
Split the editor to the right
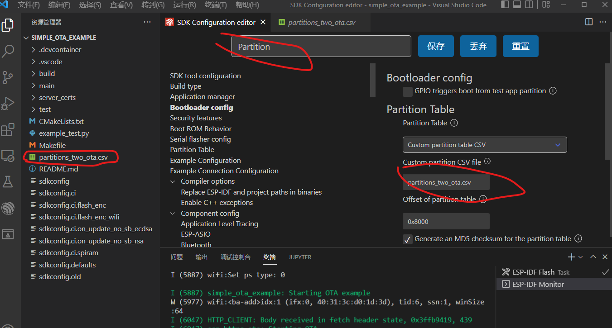[x=589, y=22]
